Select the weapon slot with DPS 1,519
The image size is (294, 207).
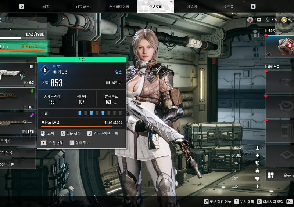pyautogui.click(x=18, y=123)
